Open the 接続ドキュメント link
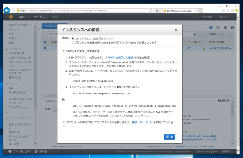 click(x=142, y=122)
